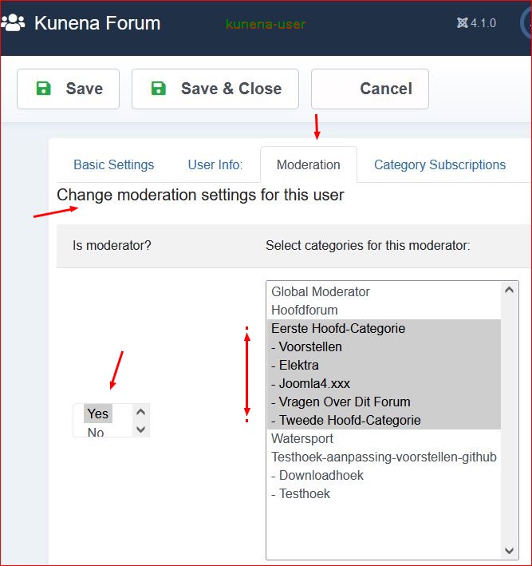Select the Hoofdforum category
The width and height of the screenshot is (532, 566).
tap(305, 311)
